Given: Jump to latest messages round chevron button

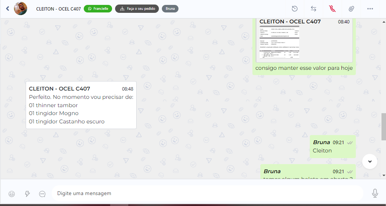Looking at the screenshot, I should pos(370,161).
